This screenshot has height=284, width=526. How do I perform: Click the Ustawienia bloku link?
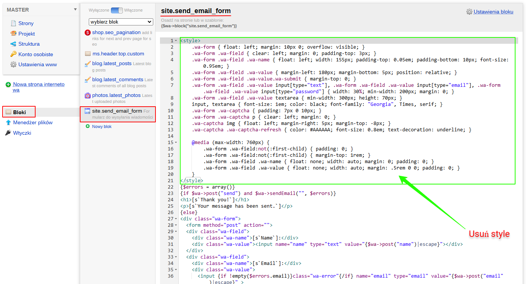pyautogui.click(x=493, y=12)
